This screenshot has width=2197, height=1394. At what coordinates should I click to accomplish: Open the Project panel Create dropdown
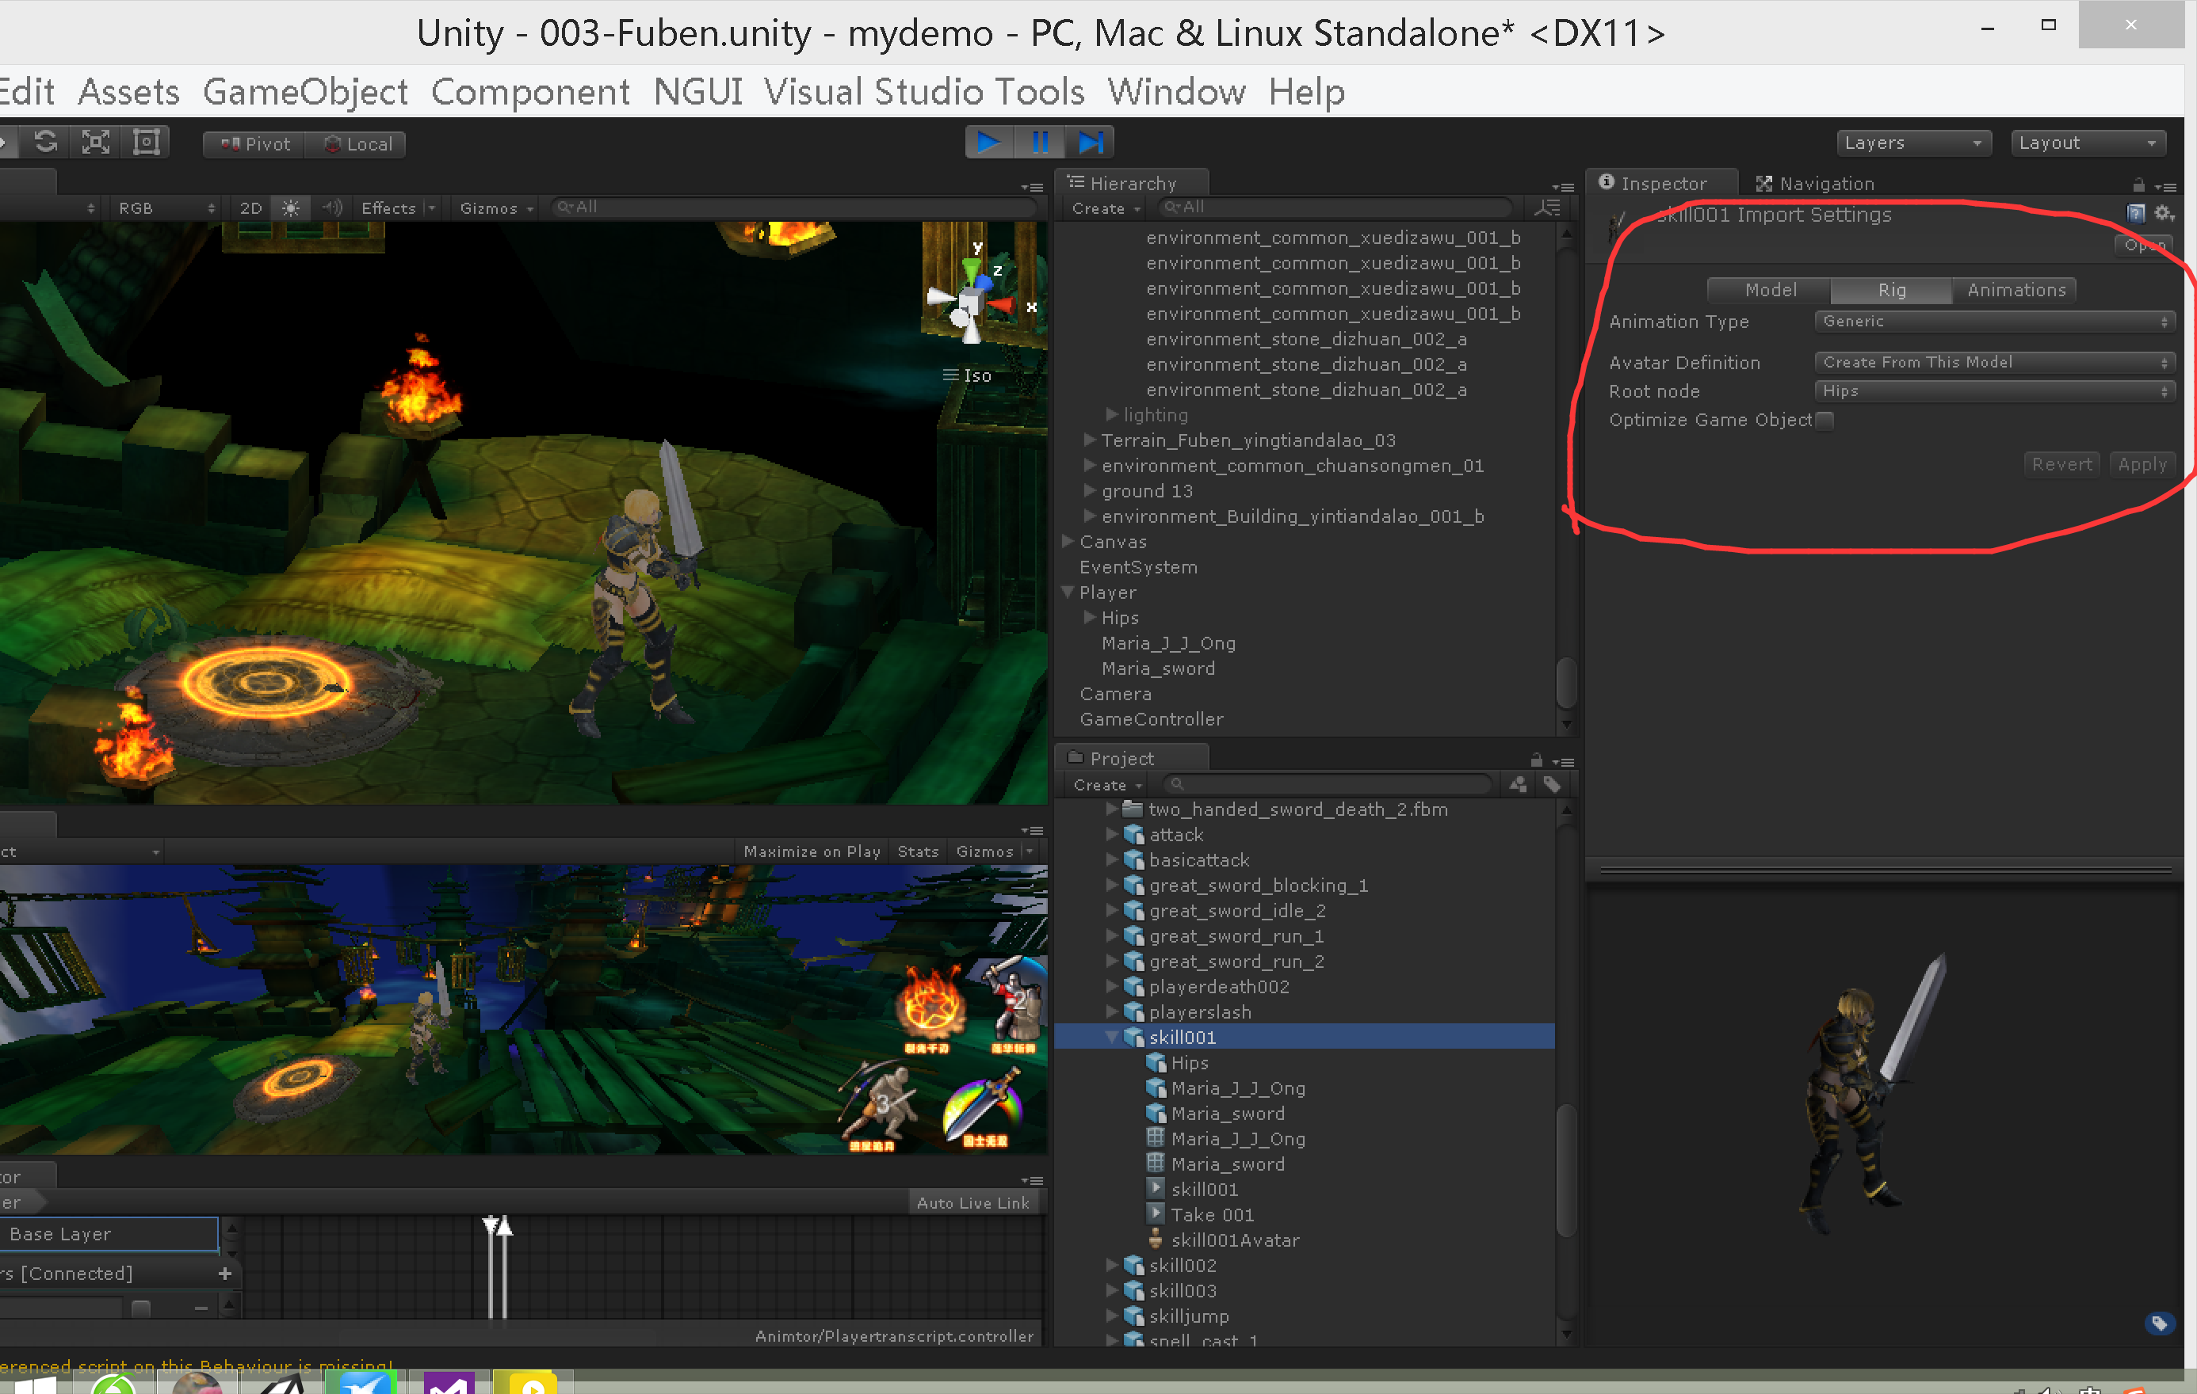pyautogui.click(x=1106, y=785)
